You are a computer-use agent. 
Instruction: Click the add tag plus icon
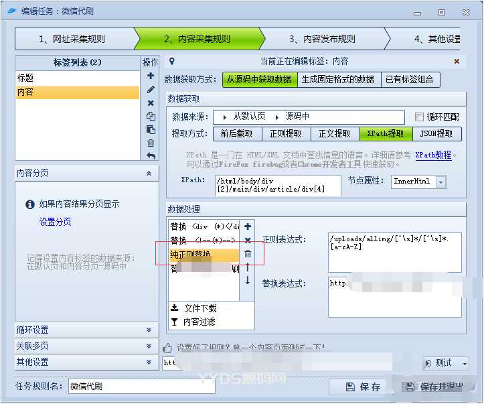point(151,76)
